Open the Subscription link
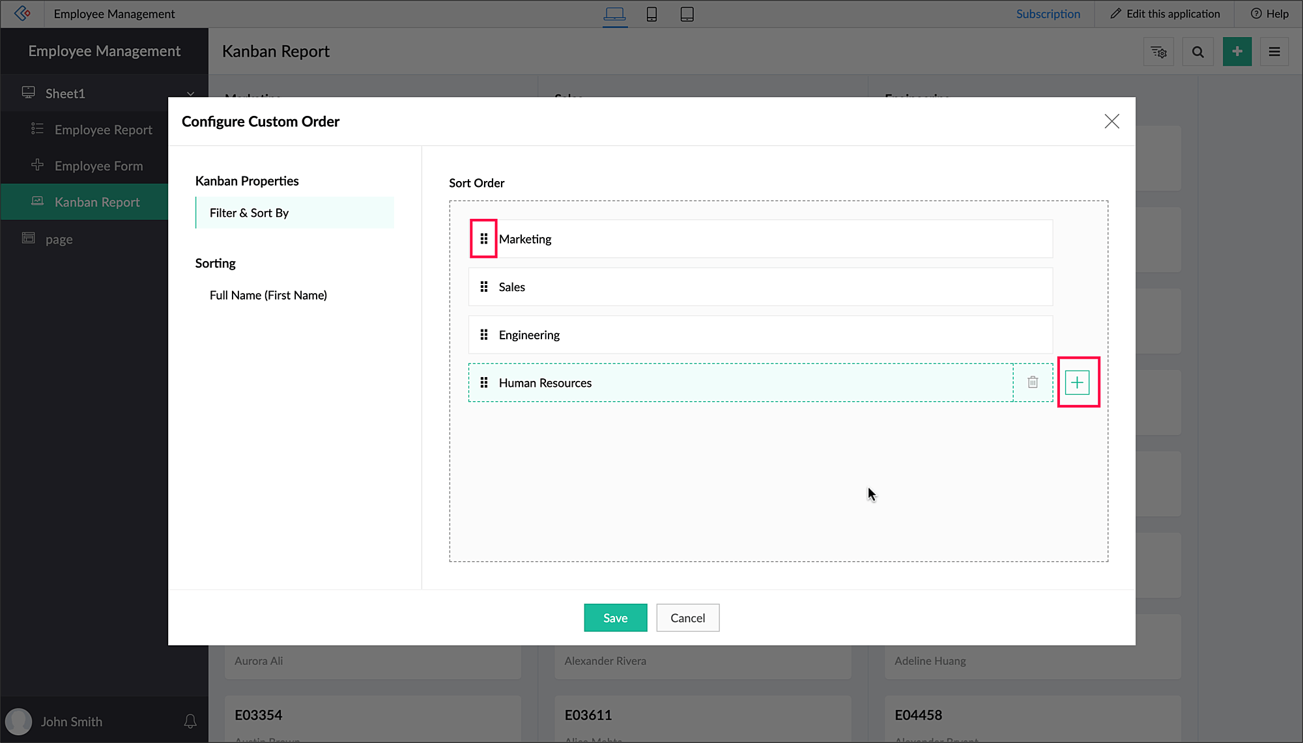Screen dimensions: 1303x743 pos(1048,14)
